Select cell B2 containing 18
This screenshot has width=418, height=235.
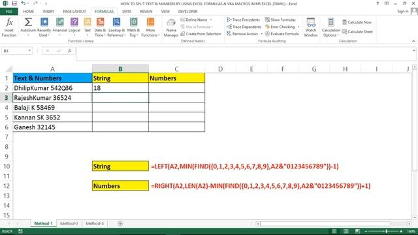click(x=120, y=88)
